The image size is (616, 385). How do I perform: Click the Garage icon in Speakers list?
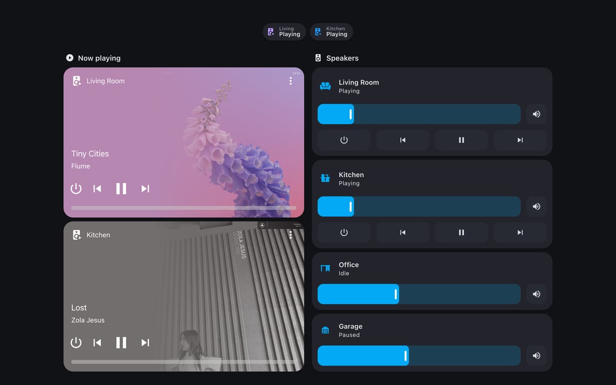pyautogui.click(x=325, y=330)
